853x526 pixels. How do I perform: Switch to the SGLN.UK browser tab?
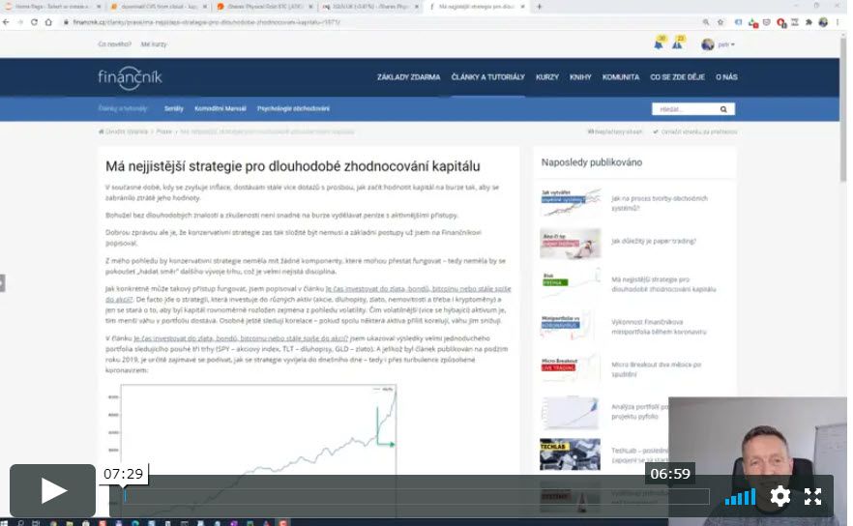[371, 7]
